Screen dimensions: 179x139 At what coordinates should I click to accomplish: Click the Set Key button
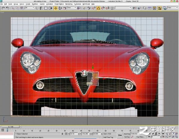[x=127, y=137]
